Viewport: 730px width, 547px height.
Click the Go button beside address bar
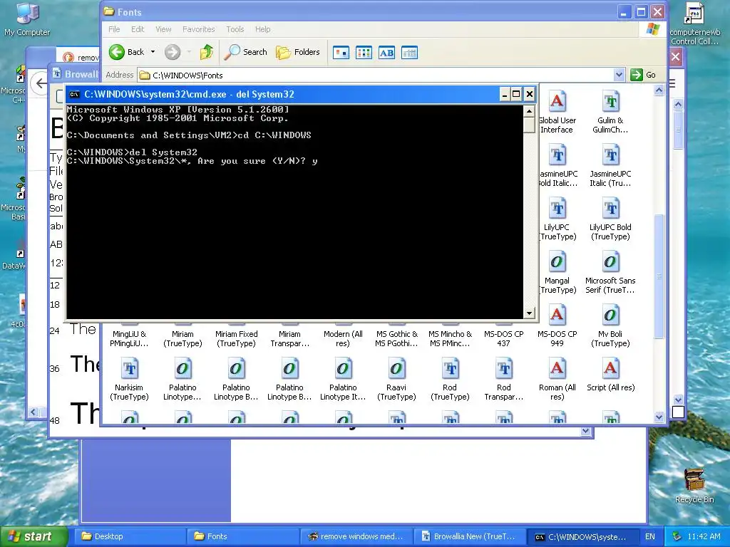(x=643, y=75)
